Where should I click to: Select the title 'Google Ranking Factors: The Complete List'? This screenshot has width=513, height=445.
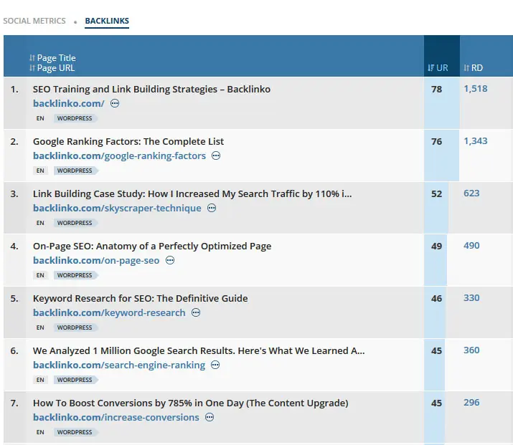click(128, 141)
